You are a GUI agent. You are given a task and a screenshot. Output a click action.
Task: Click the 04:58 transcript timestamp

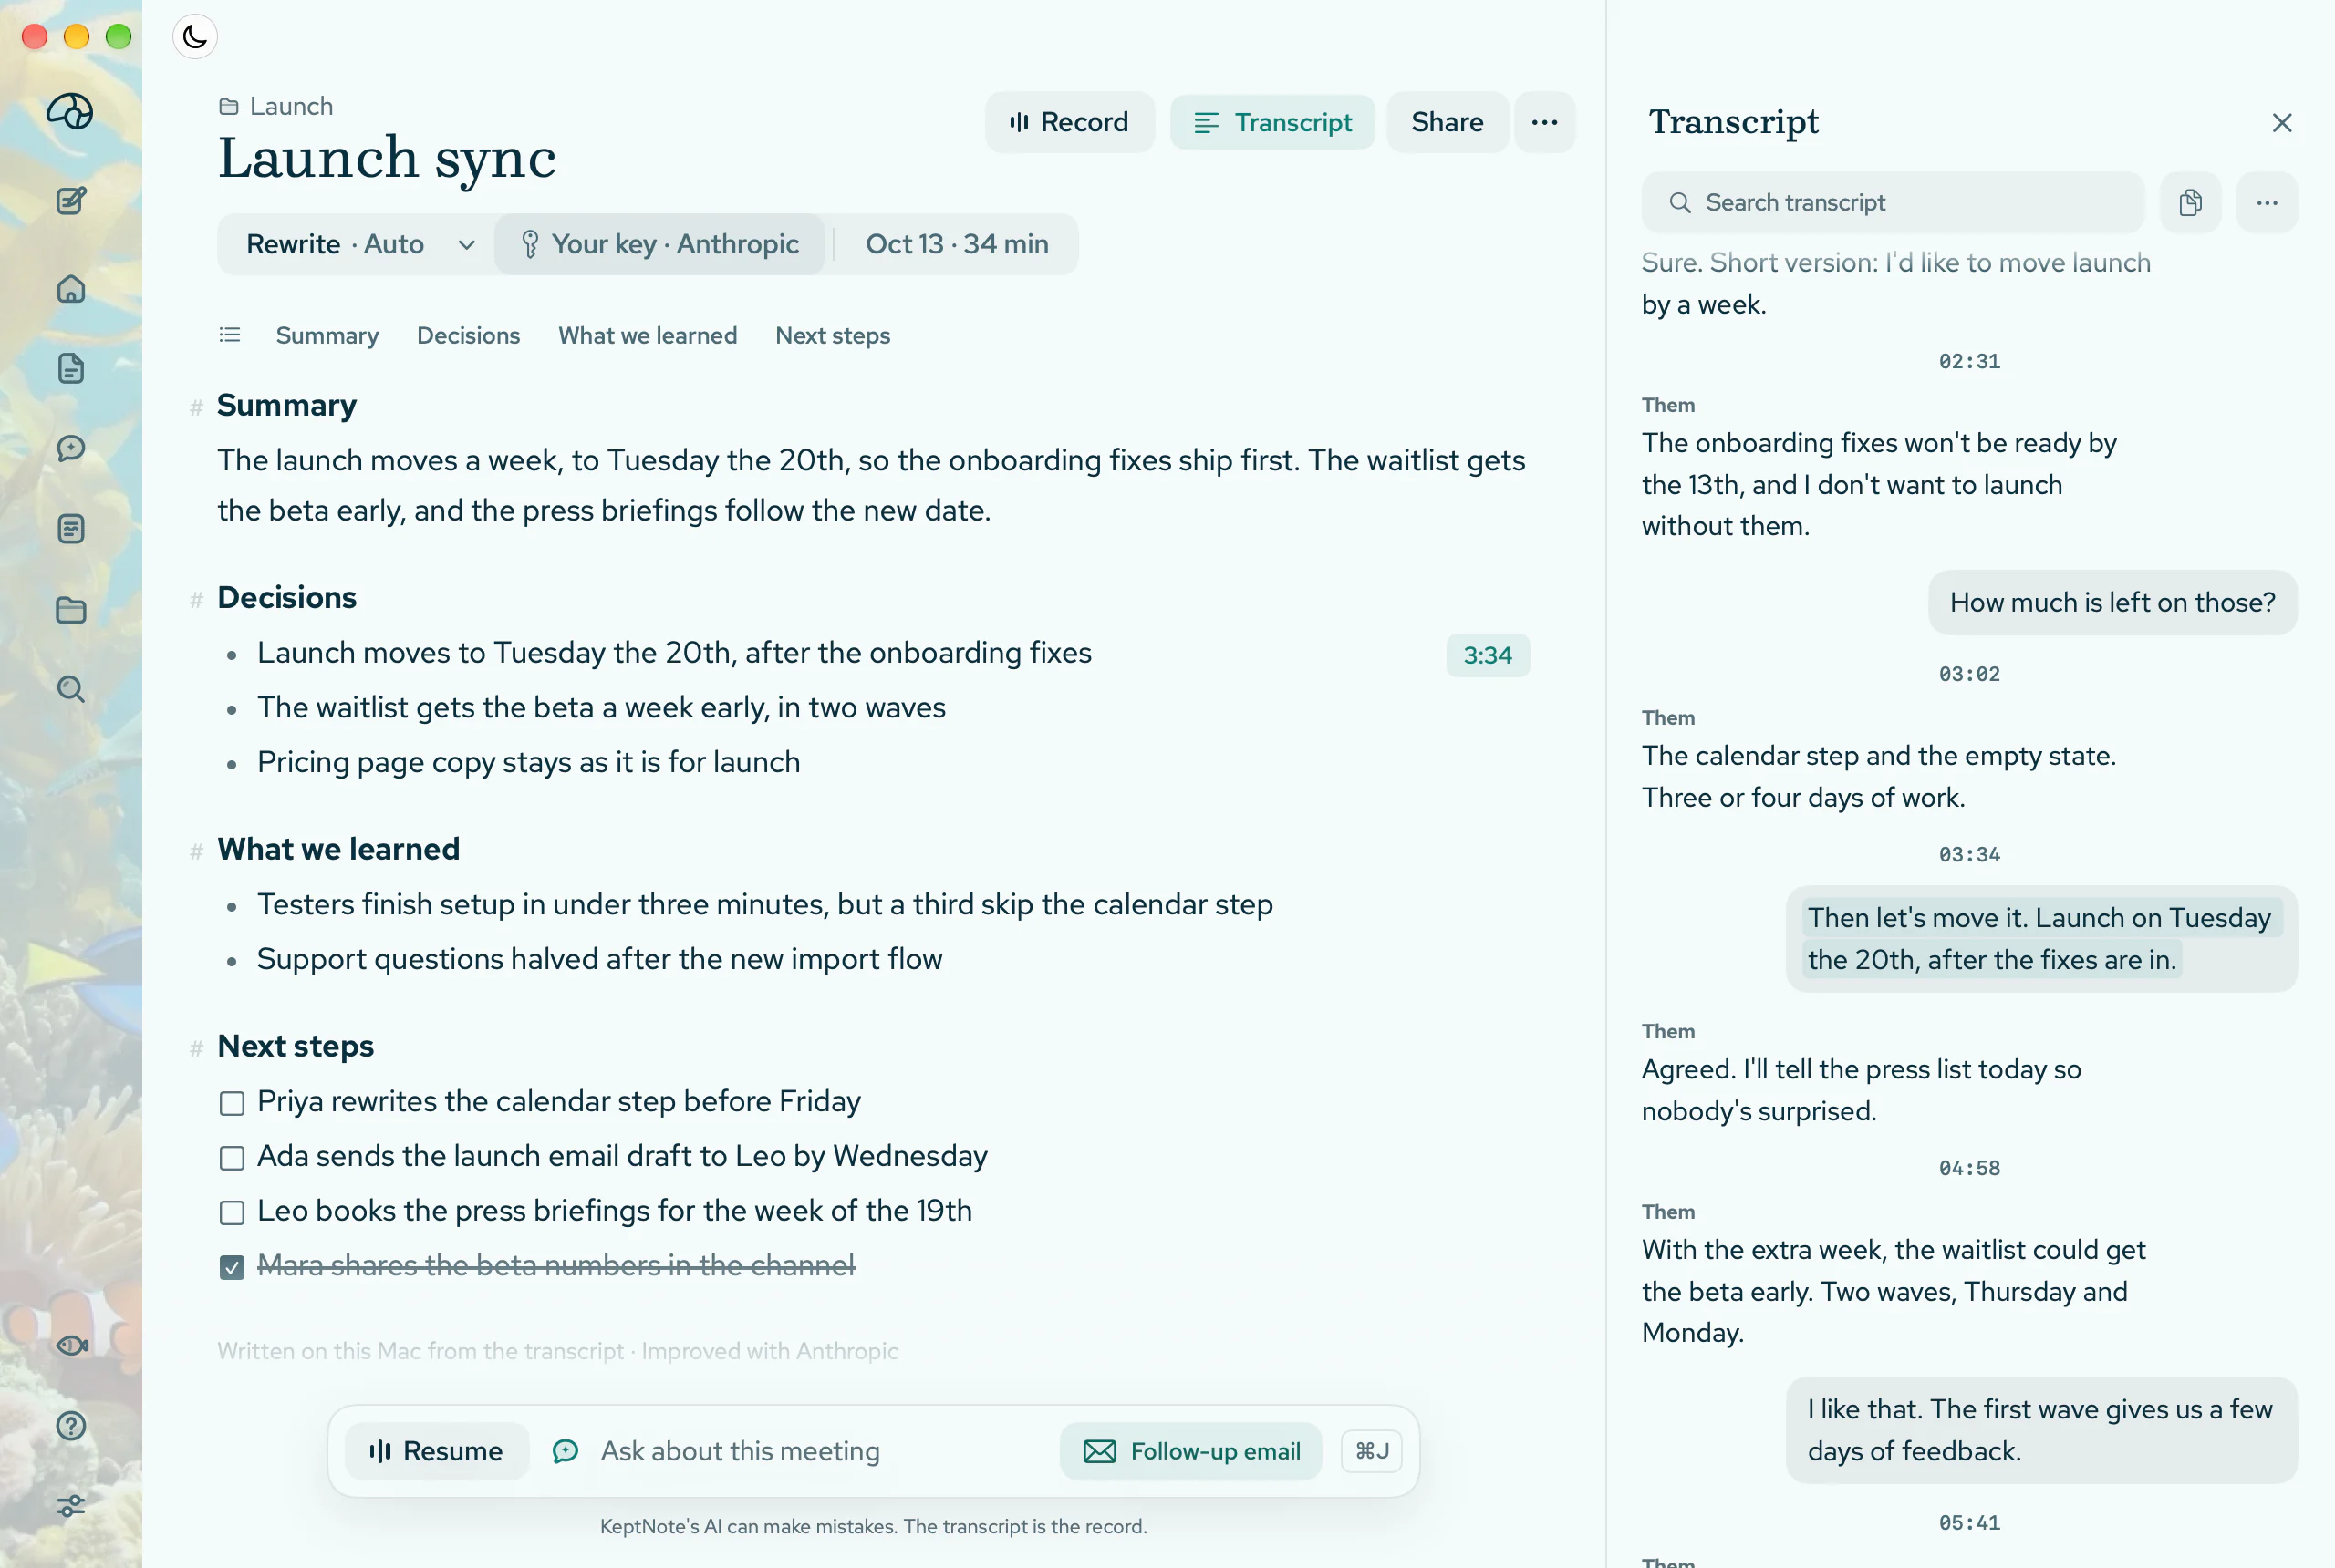point(1969,1168)
